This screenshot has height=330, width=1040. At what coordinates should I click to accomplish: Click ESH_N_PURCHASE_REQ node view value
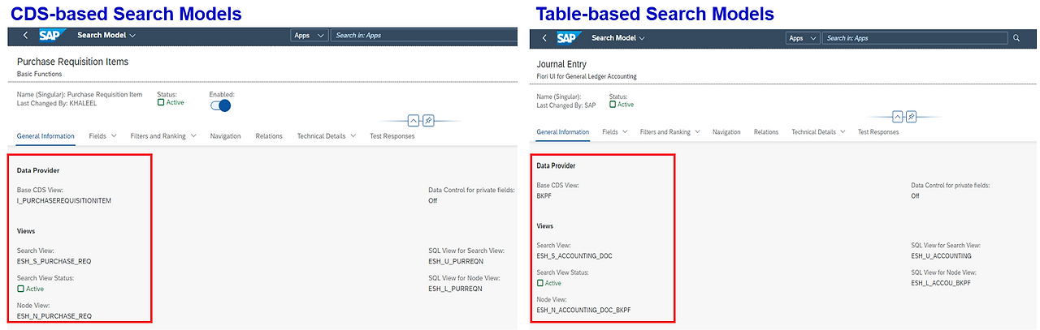(54, 315)
